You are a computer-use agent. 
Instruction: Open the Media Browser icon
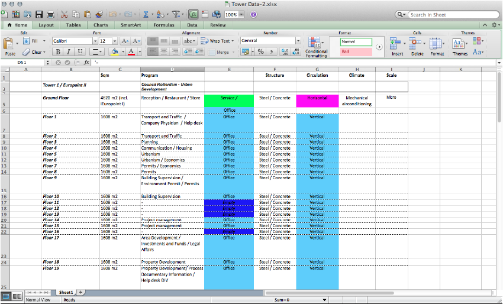point(217,14)
